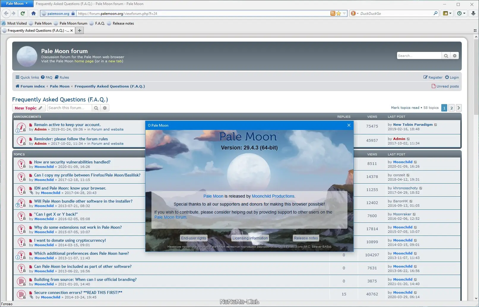Screen dimensions: 479x307
Task: Open Moonchild Productions link in About dialog
Action: point(274,196)
